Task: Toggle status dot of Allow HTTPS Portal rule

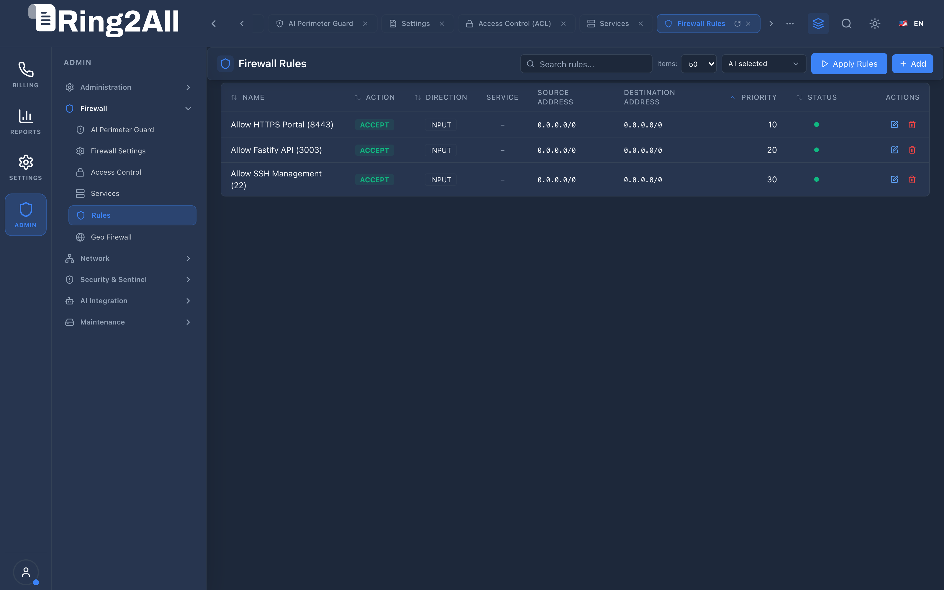Action: [x=817, y=124]
